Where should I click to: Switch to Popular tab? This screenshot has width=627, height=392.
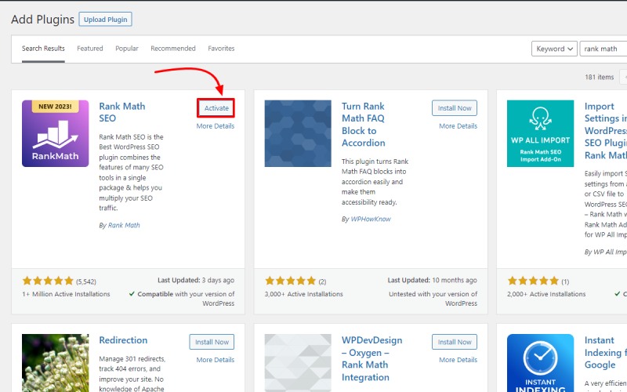127,49
